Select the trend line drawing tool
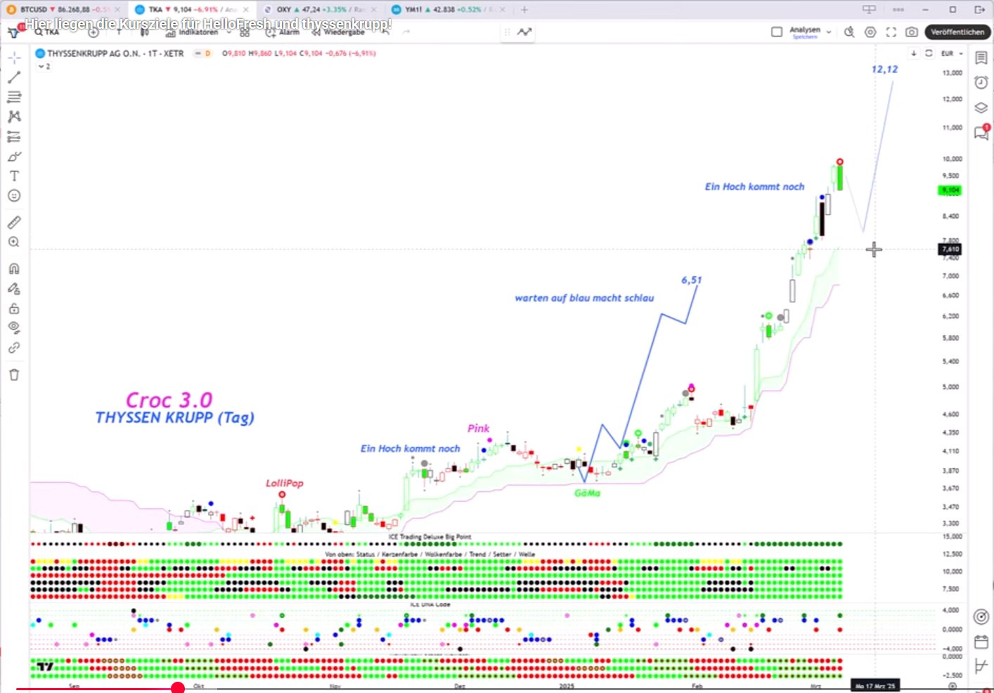 coord(14,77)
